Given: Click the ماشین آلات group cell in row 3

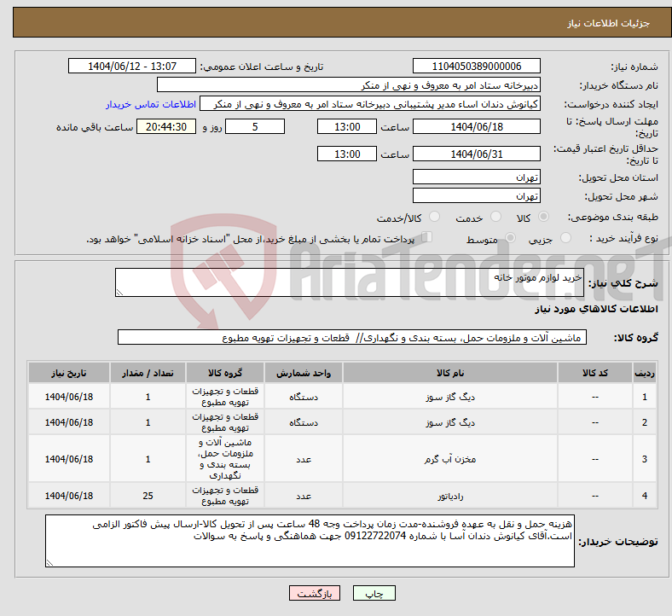Looking at the screenshot, I should [225, 459].
